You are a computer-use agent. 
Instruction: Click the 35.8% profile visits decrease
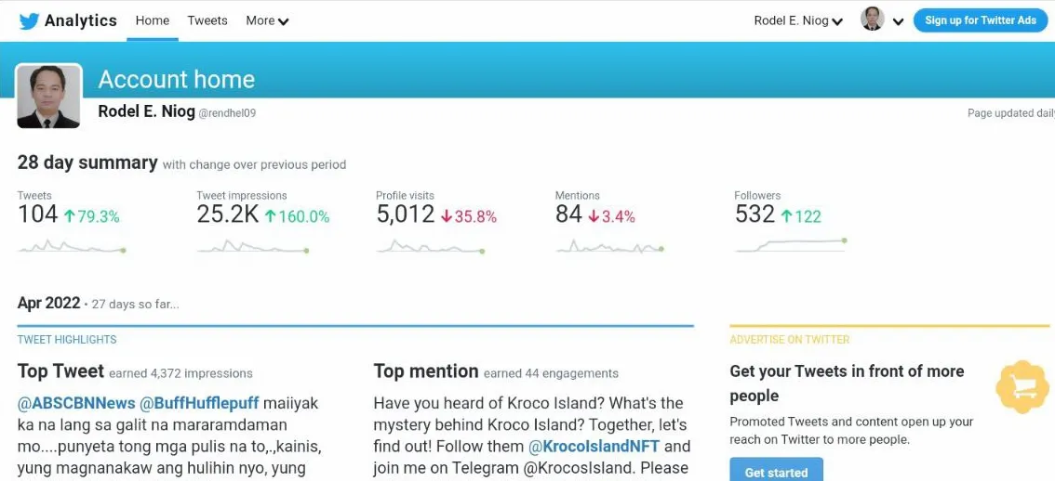469,216
